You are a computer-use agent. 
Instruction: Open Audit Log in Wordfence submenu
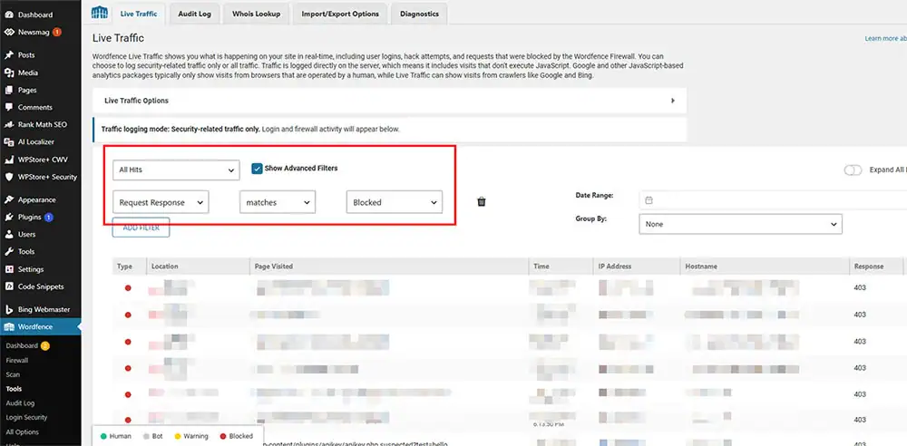click(x=20, y=403)
